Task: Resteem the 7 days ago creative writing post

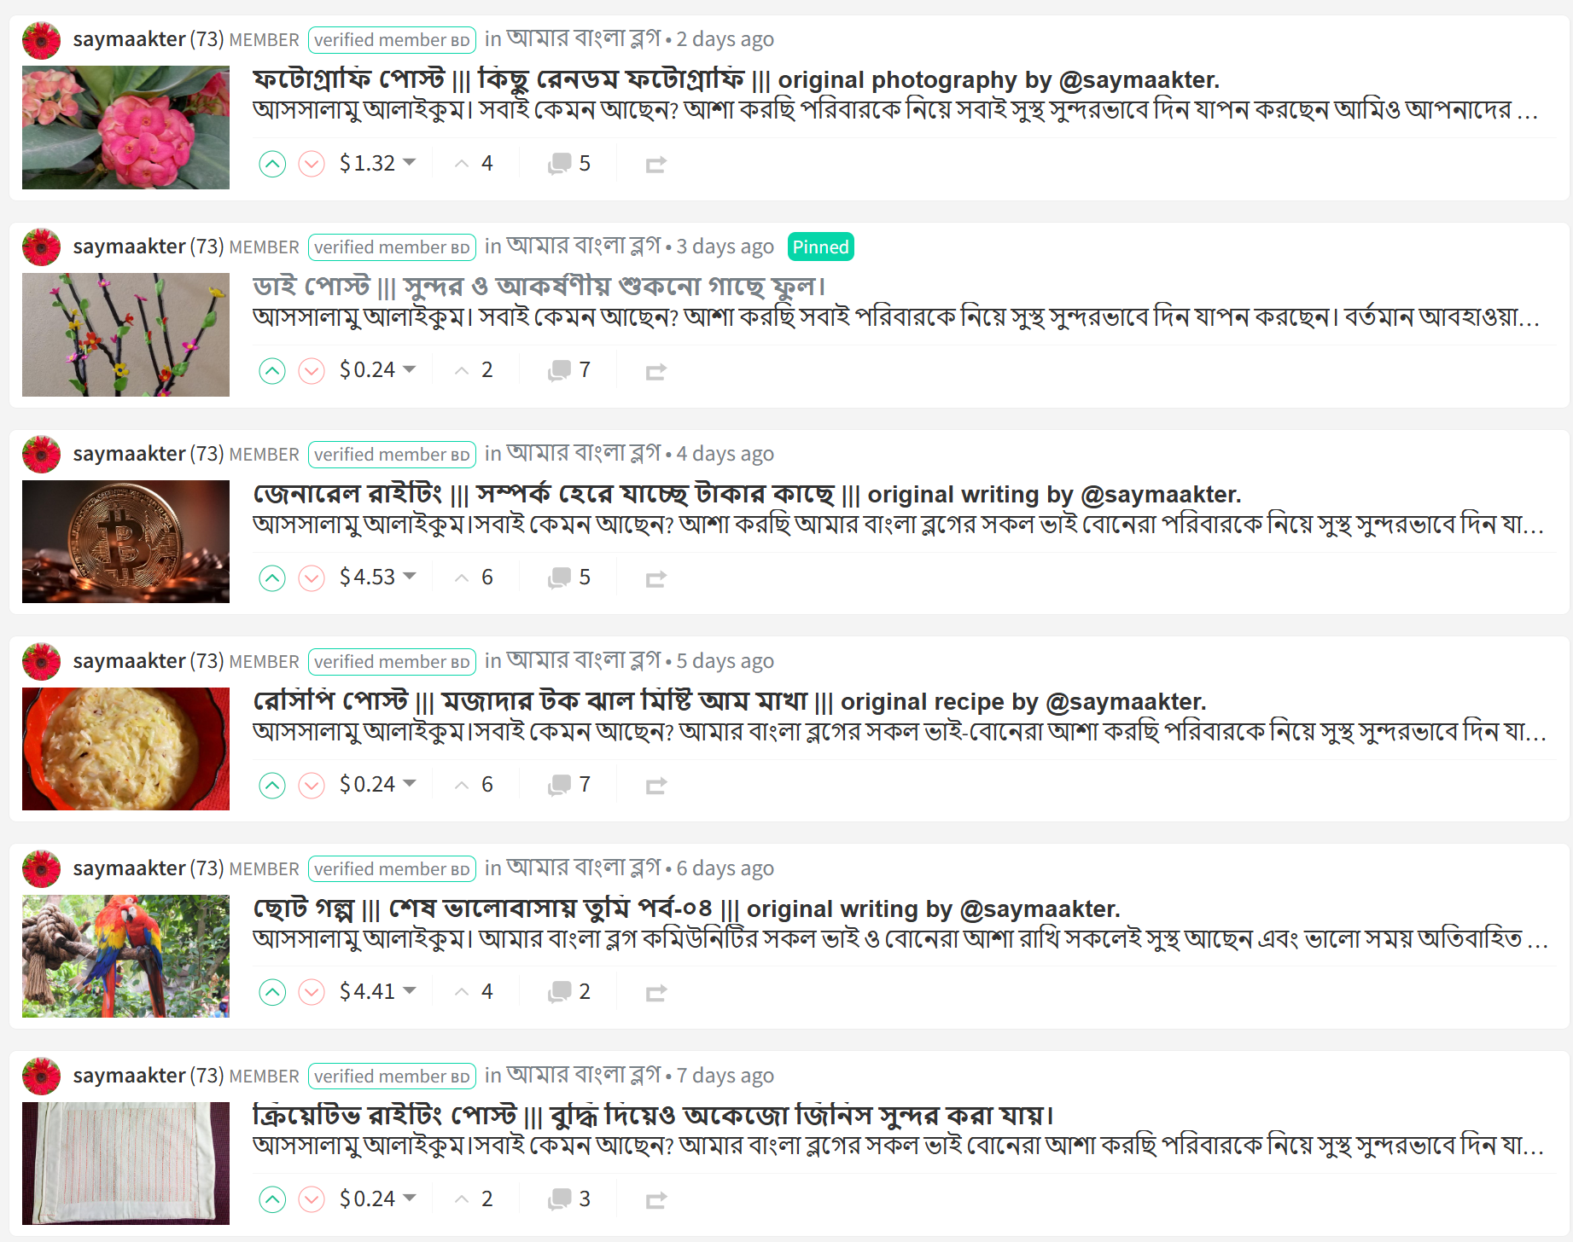Action: pyautogui.click(x=655, y=1200)
